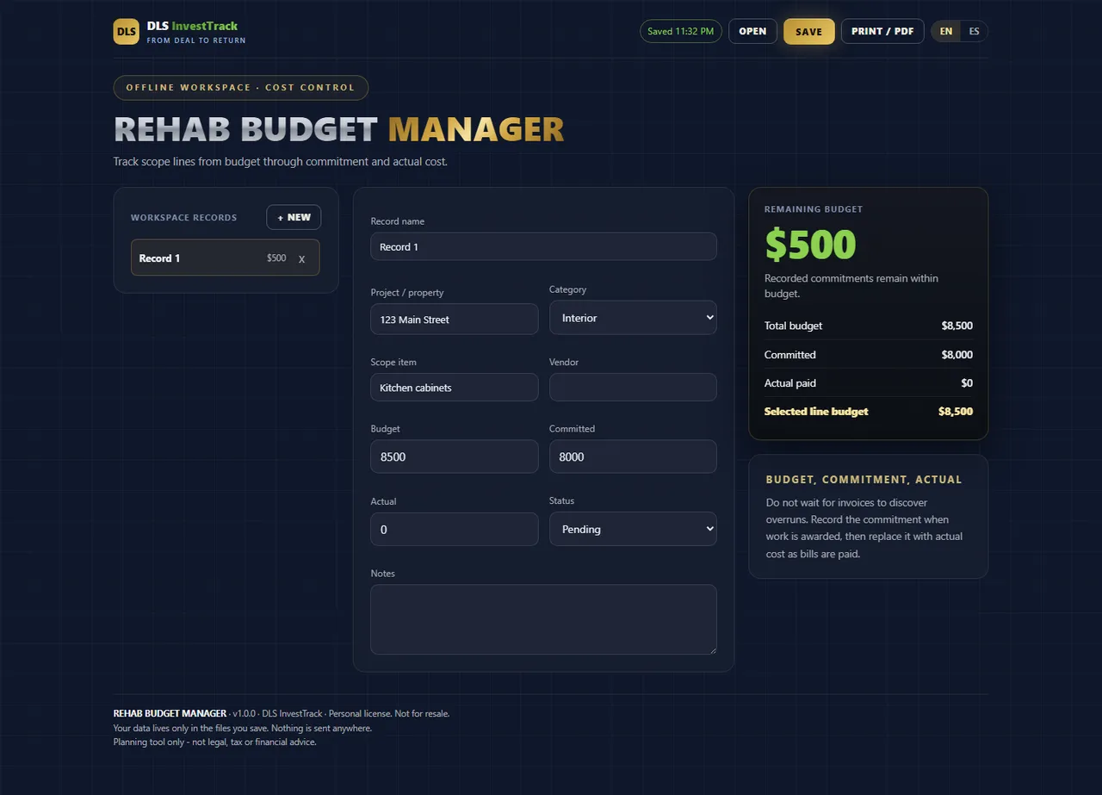Image resolution: width=1102 pixels, height=795 pixels.
Task: Click the Project / property field
Action: (x=455, y=320)
